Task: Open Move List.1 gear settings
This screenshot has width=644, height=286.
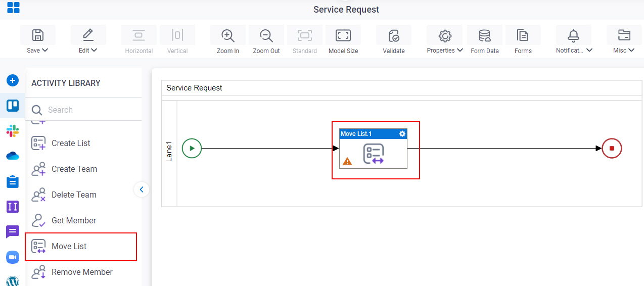Action: pos(402,134)
